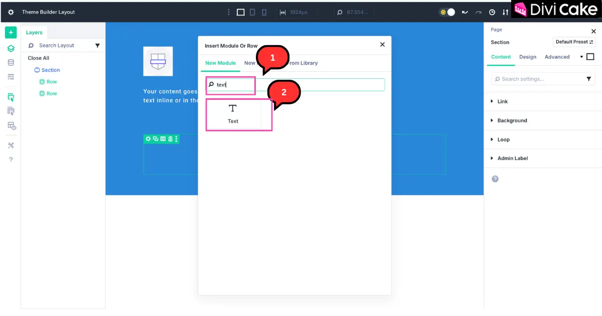Open the Default Preset dropdown
The width and height of the screenshot is (602, 316).
click(574, 42)
